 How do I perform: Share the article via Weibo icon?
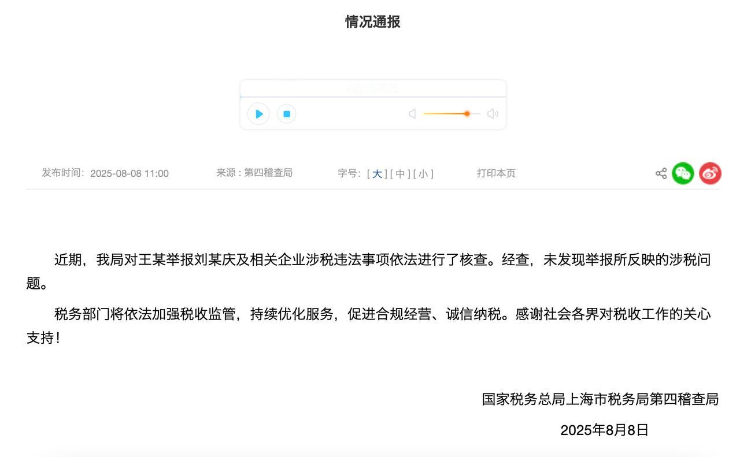(x=710, y=173)
